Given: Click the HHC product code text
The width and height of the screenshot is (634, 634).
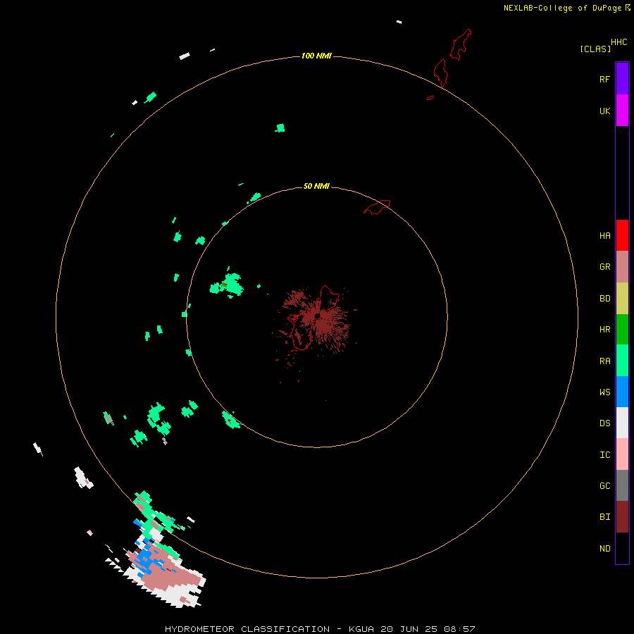Looking at the screenshot, I should point(619,42).
